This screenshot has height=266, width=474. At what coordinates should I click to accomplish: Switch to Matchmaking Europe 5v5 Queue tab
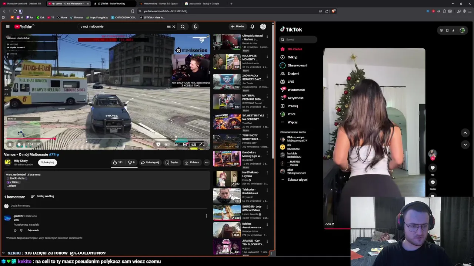pyautogui.click(x=160, y=4)
